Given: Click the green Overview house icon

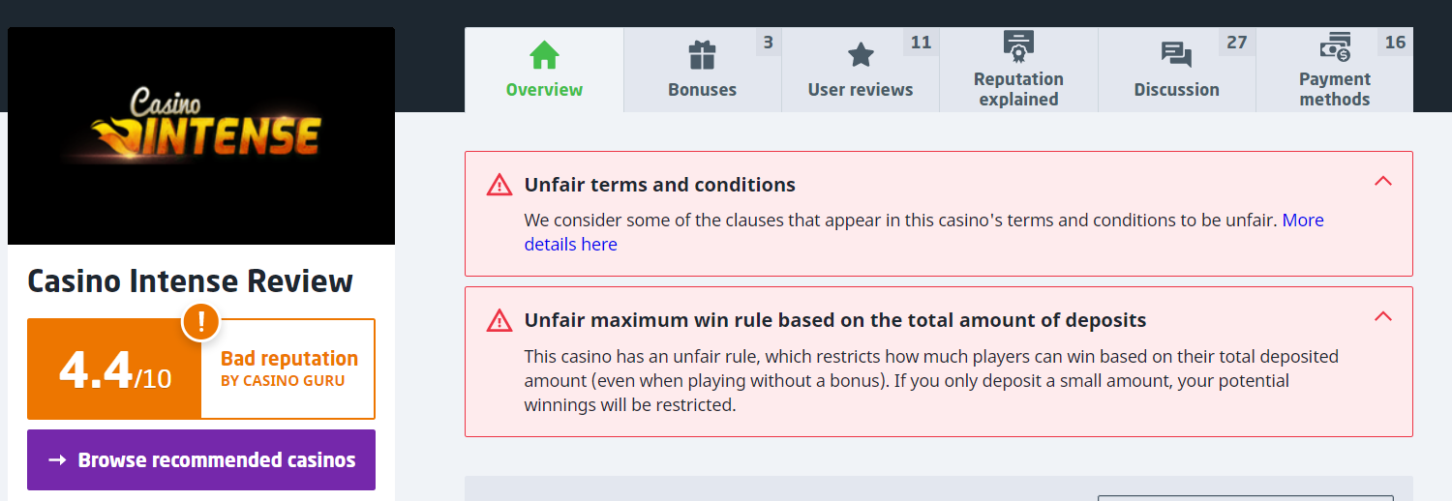Looking at the screenshot, I should click(x=544, y=55).
